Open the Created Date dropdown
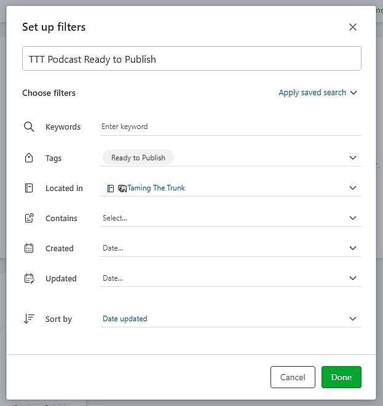The width and height of the screenshot is (383, 406). (x=231, y=248)
